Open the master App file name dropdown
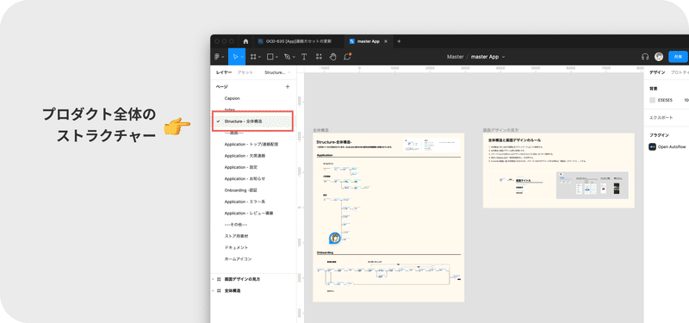Image resolution: width=689 pixels, height=323 pixels. click(x=503, y=57)
